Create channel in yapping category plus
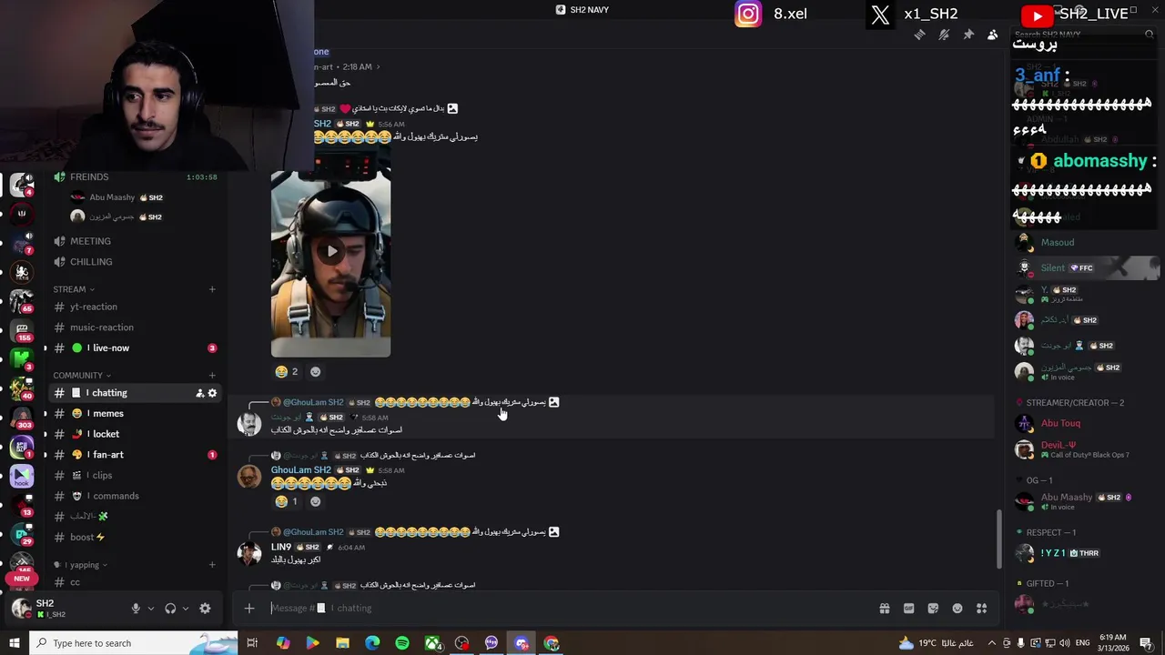 [x=212, y=565]
